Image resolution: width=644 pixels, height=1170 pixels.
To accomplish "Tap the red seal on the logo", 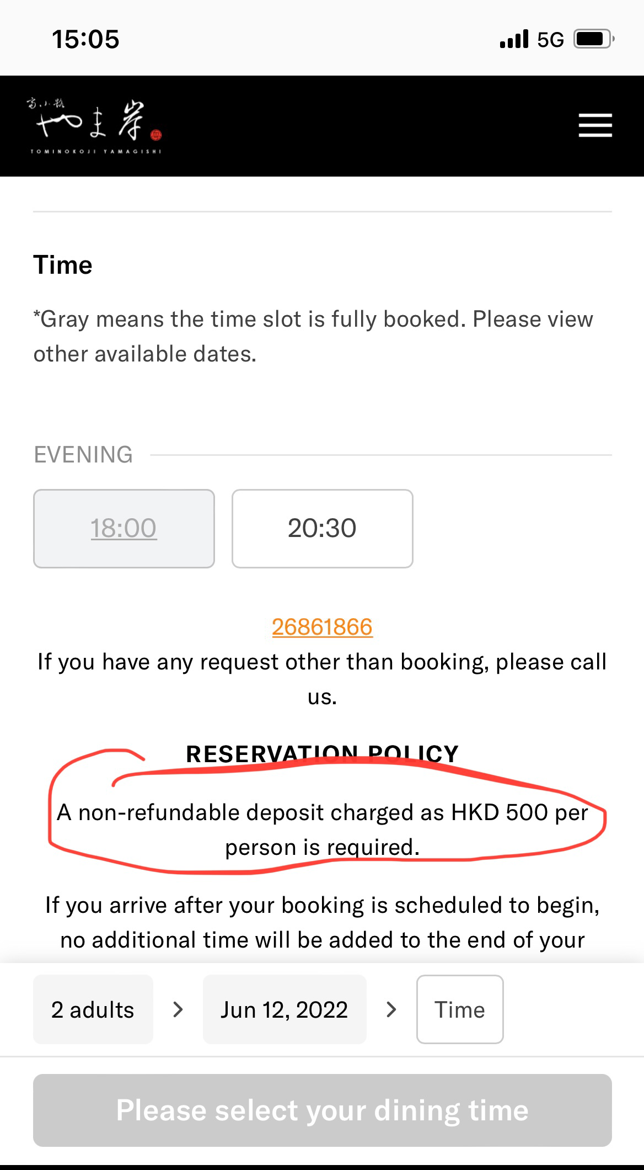I will (x=155, y=134).
